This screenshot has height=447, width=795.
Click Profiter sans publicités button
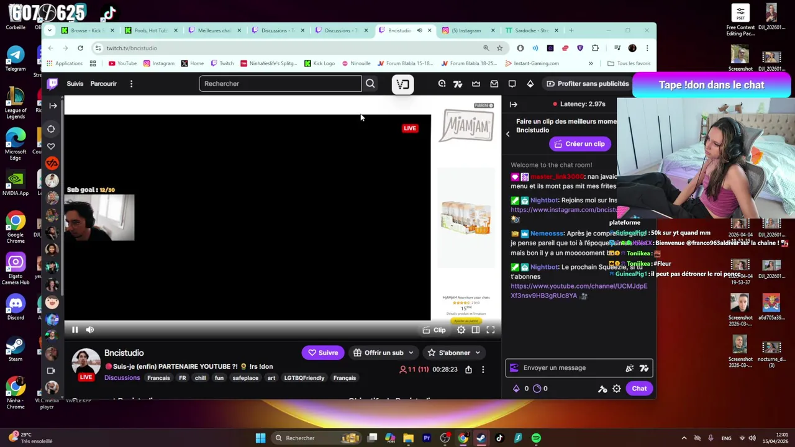(587, 84)
